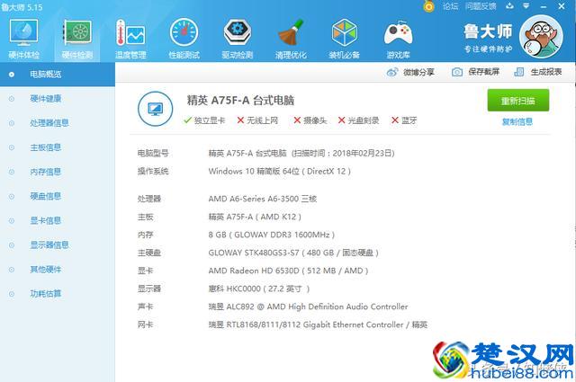Open 显示器信息 sidebar item
Screen dimensions: 576x382
pyautogui.click(x=49, y=245)
